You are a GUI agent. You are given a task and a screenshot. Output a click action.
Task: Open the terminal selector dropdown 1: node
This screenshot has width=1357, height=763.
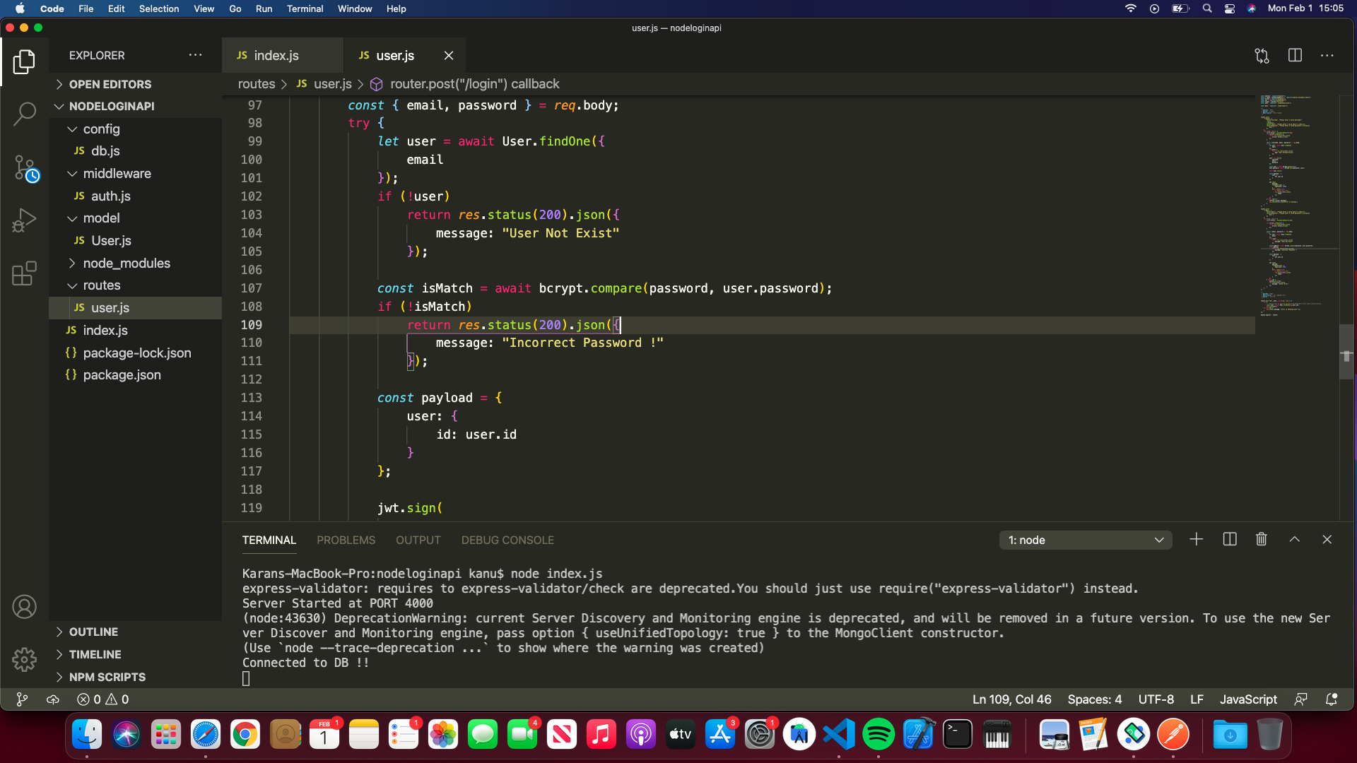click(1086, 540)
